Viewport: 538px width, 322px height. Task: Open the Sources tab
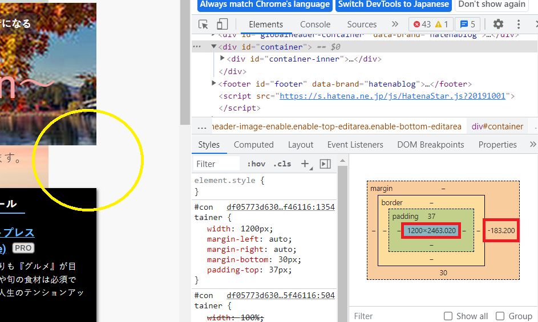pos(362,25)
